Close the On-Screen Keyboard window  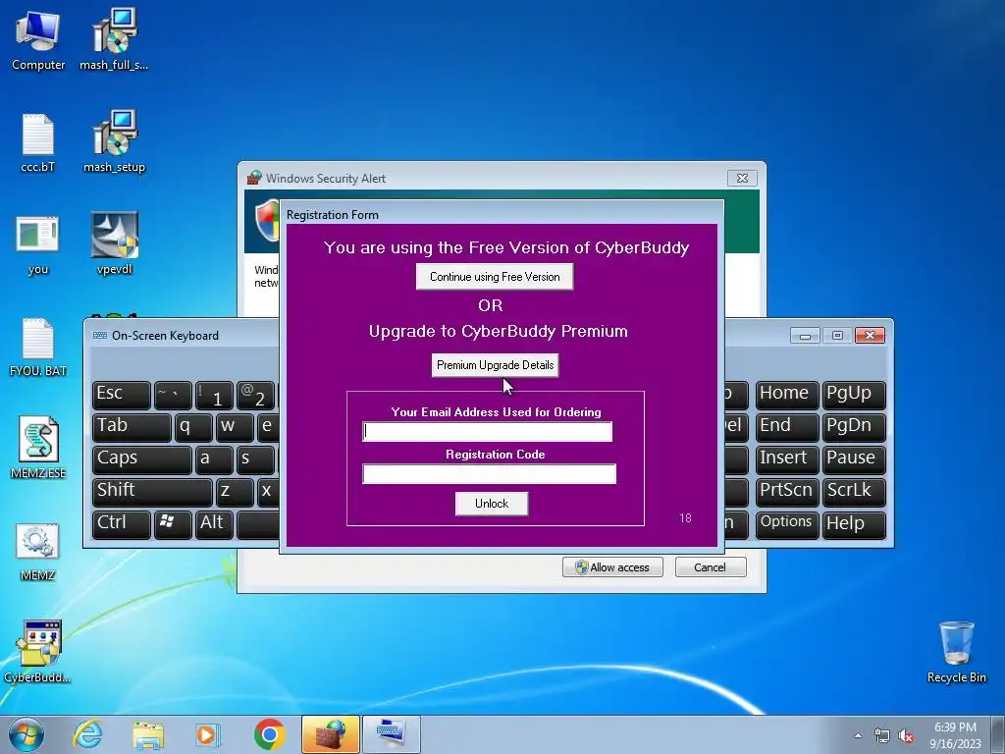[x=870, y=336]
